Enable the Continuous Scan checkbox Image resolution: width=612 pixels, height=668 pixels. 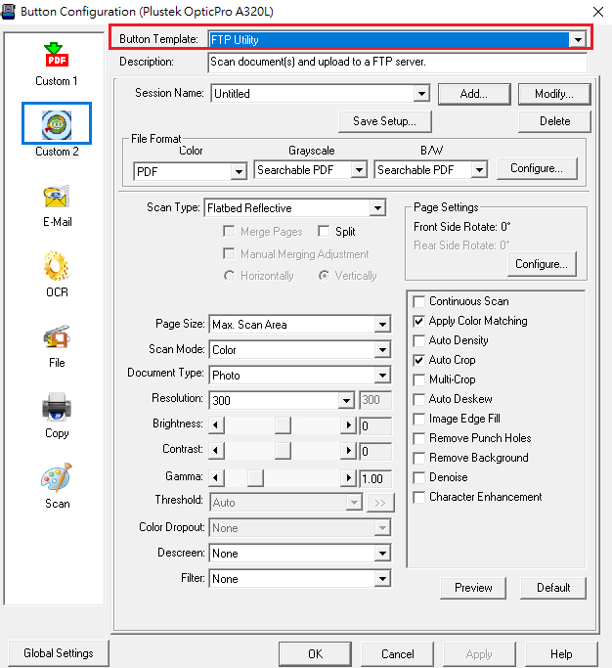(x=419, y=301)
